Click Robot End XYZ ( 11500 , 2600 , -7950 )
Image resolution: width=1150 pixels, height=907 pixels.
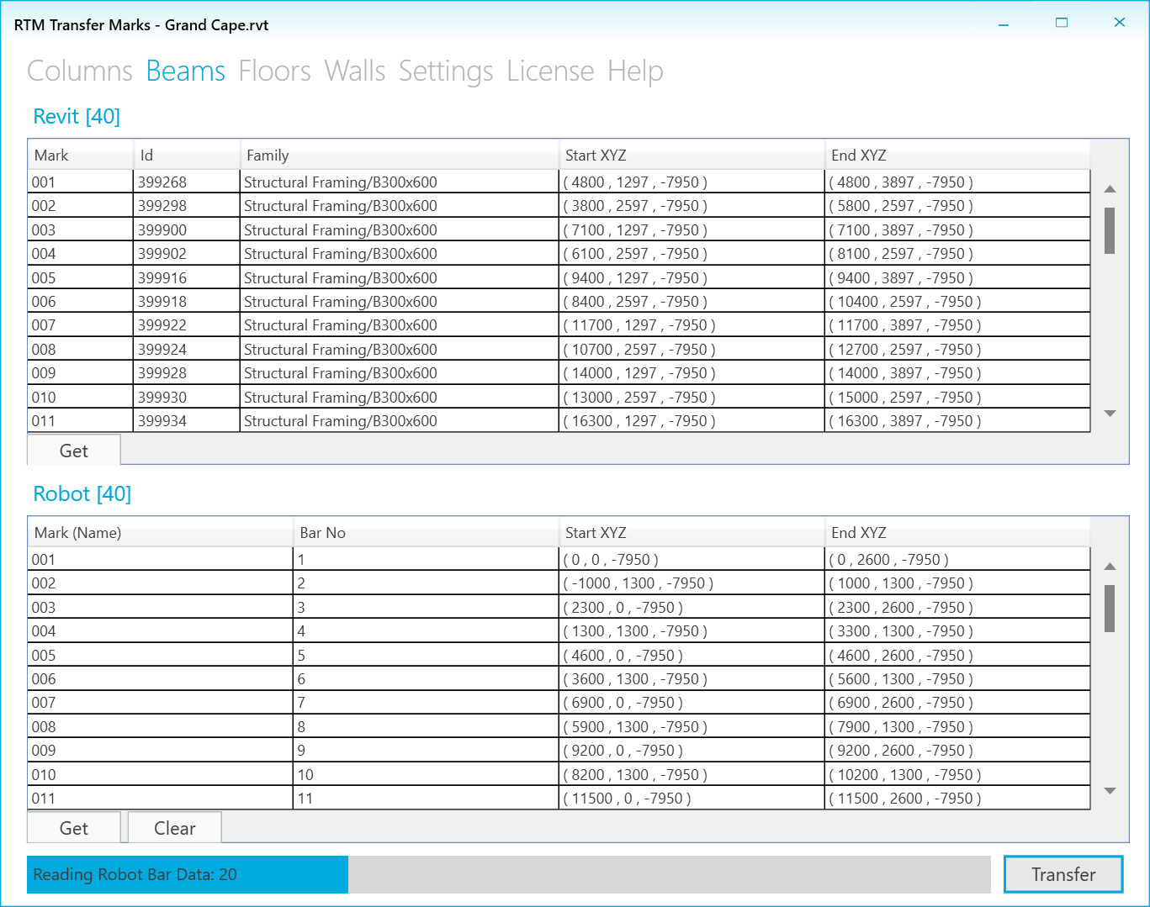coord(957,799)
